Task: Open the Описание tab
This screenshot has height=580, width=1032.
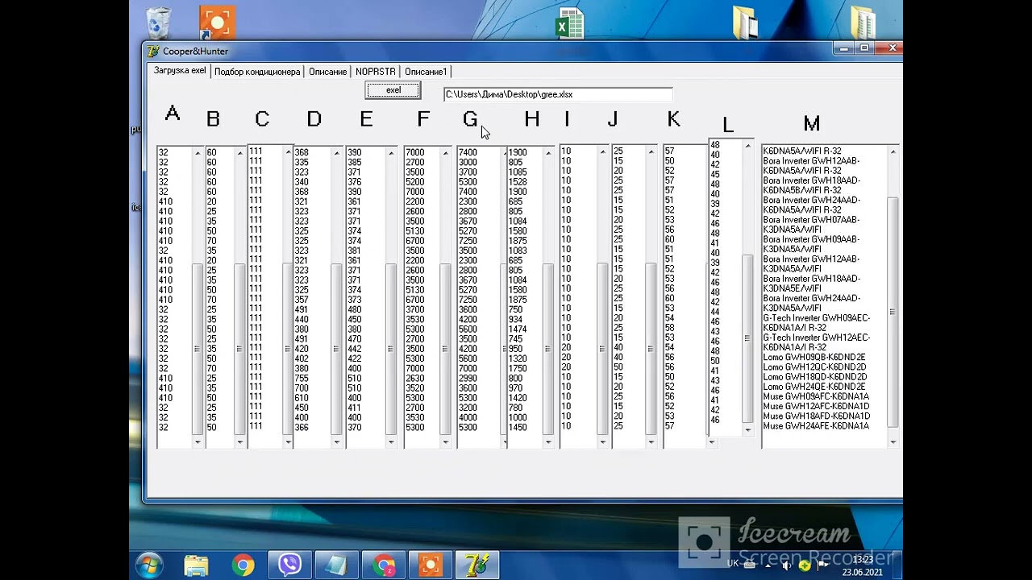Action: [327, 72]
